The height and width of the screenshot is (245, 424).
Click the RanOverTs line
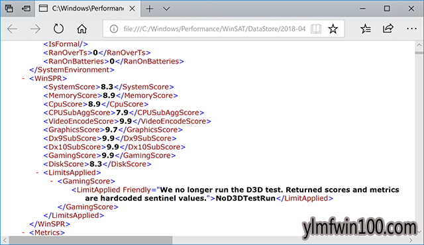tap(97, 53)
